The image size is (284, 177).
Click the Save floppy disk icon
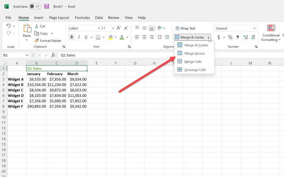[x=47, y=7]
